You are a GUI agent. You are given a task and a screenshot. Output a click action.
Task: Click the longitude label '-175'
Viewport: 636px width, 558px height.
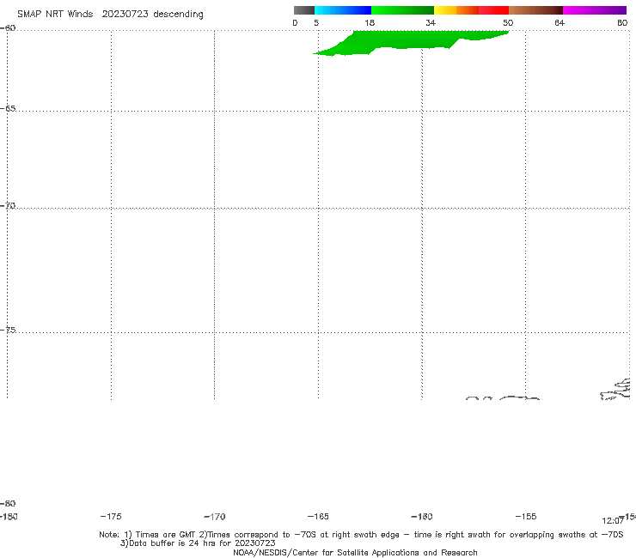point(111,516)
